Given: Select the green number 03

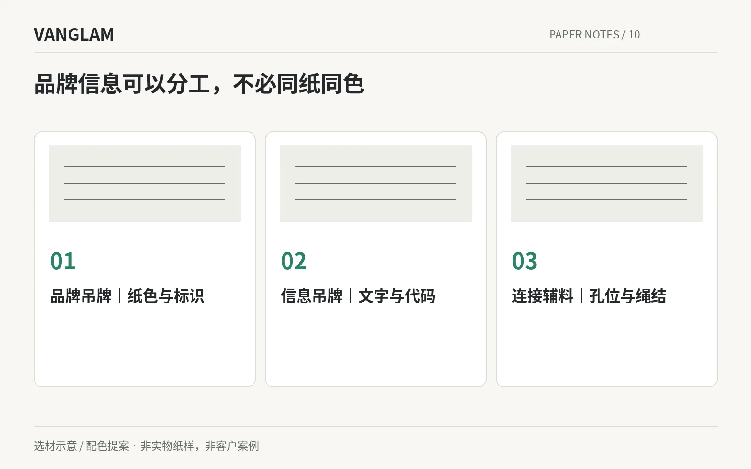Looking at the screenshot, I should pyautogui.click(x=524, y=261).
